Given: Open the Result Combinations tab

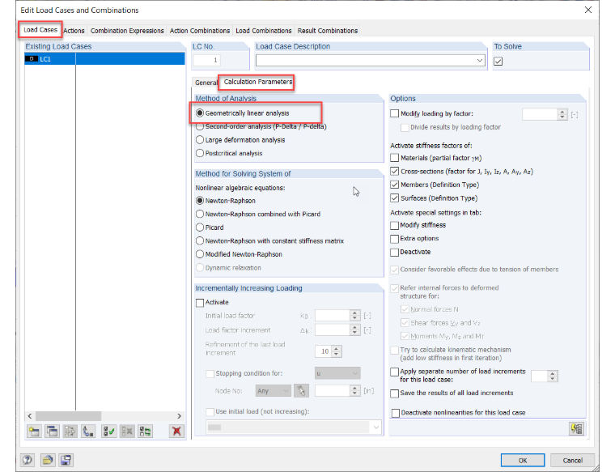Looking at the screenshot, I should point(328,31).
